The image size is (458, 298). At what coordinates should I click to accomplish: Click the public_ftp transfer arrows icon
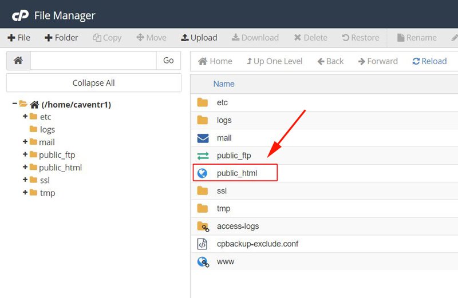(x=203, y=156)
